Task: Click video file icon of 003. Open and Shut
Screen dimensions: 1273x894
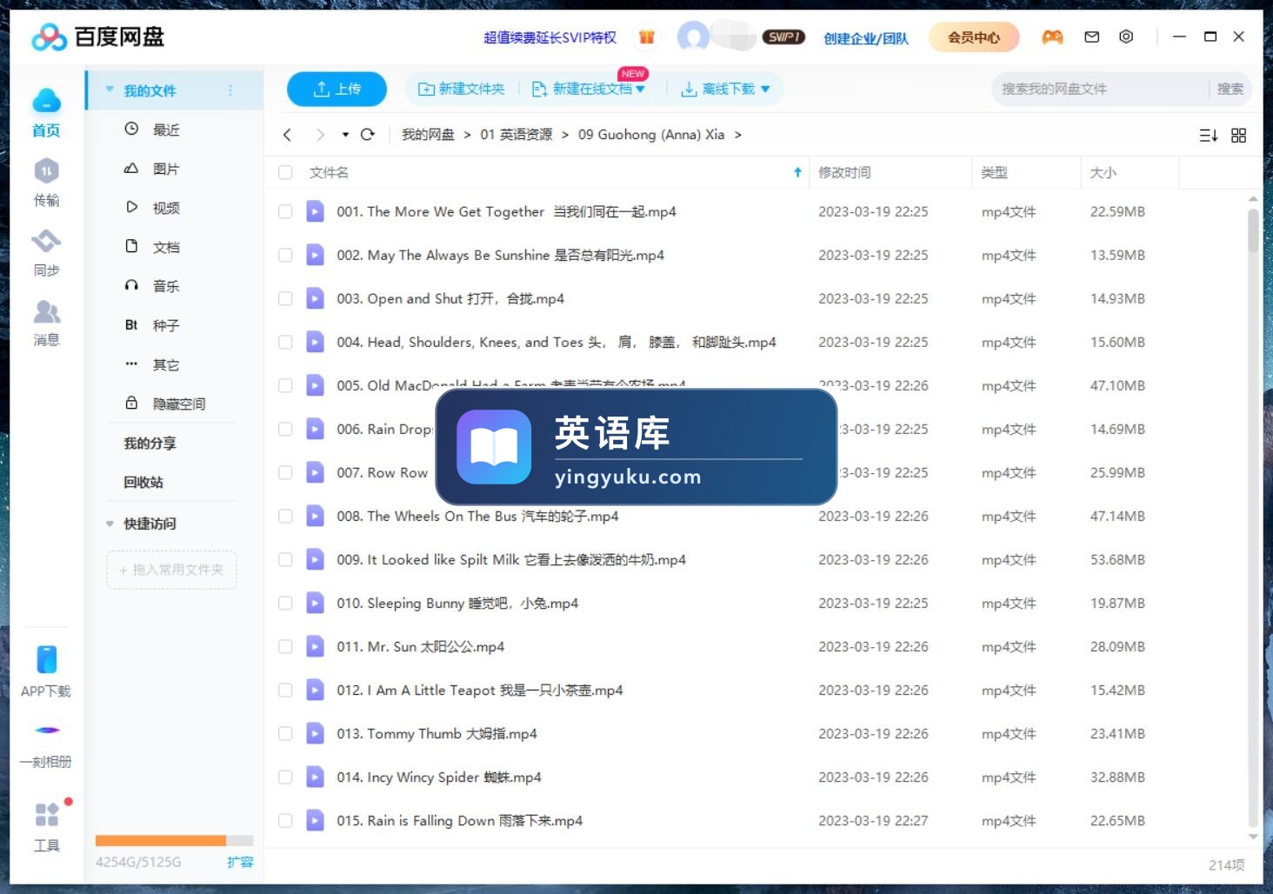Action: tap(315, 298)
